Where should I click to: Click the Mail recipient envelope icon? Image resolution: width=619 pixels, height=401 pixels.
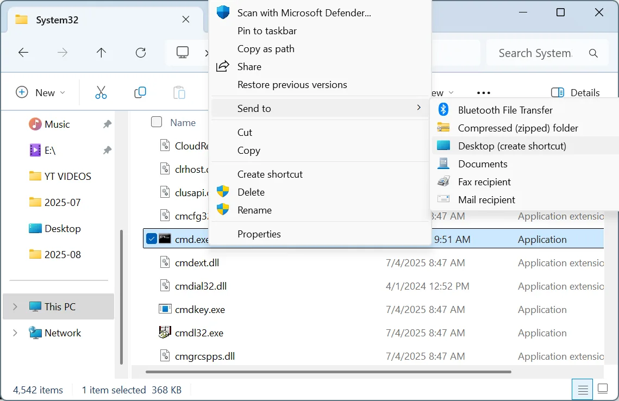(x=443, y=199)
